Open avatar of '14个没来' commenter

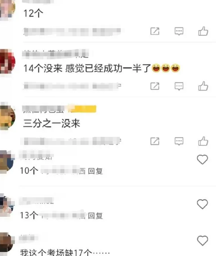(7, 61)
